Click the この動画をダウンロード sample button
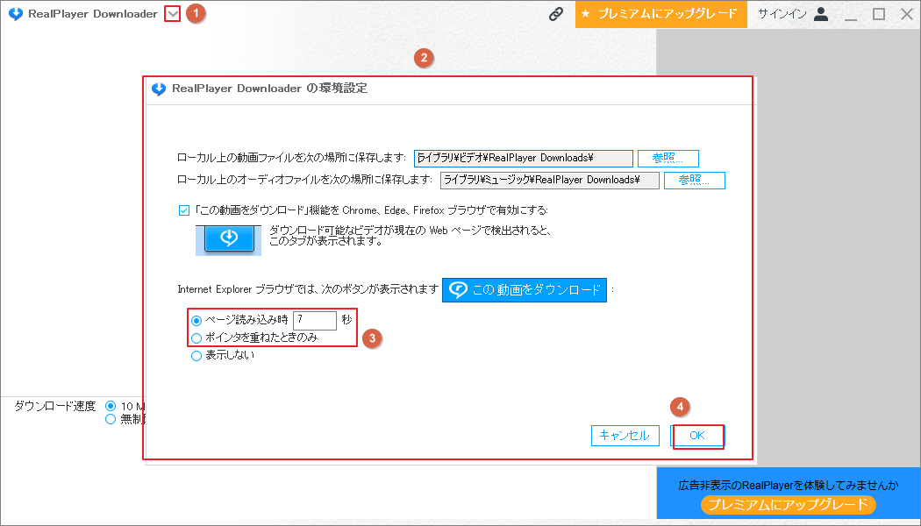Image resolution: width=921 pixels, height=526 pixels. point(525,289)
